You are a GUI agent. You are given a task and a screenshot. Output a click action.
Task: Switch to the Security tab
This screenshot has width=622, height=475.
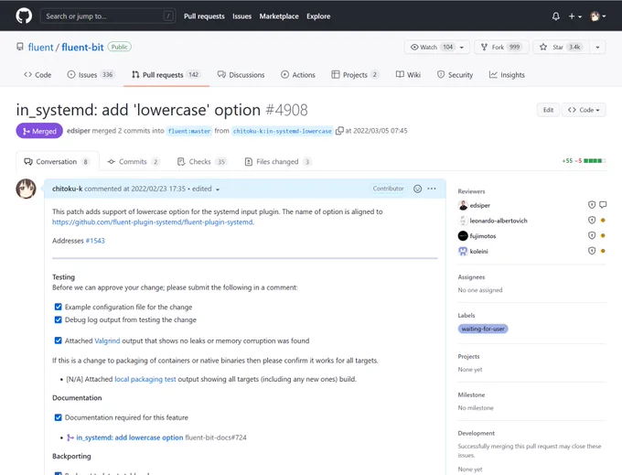point(455,75)
